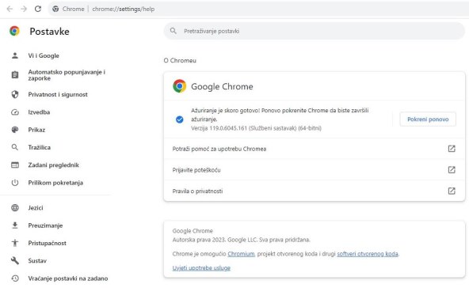Screen dimensions: 469x288
Task: Open Vraćanje postavki na zadano
Action: [68, 279]
